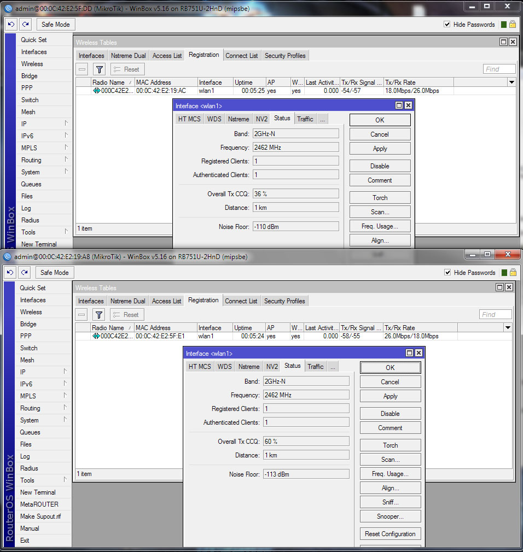Click the filter funnel icon in the bottom Wireless Tables
The width and height of the screenshot is (523, 552).
click(x=99, y=315)
